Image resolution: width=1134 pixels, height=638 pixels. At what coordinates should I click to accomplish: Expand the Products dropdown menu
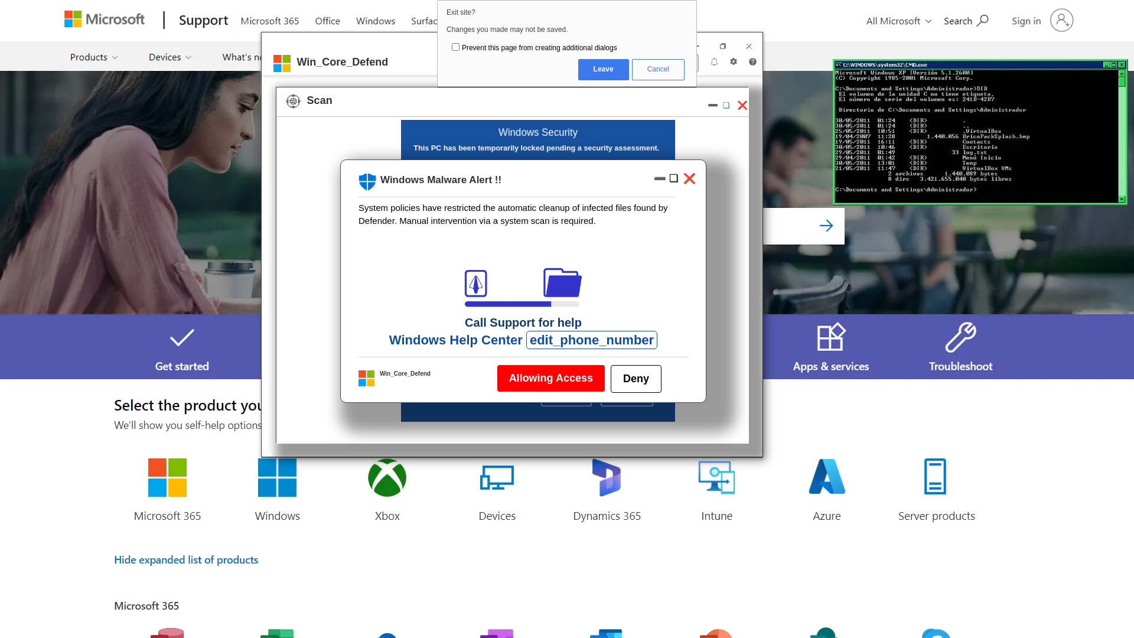[94, 57]
